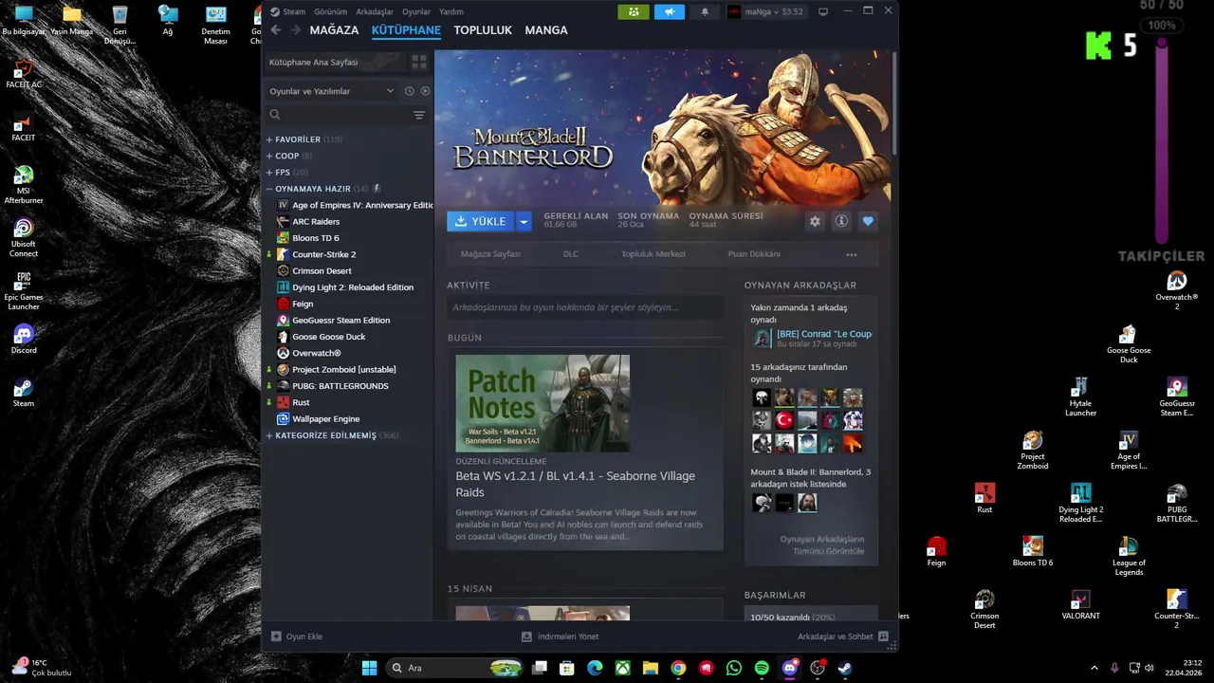Open the Puan Dükkânı link
1214x683 pixels.
754,254
